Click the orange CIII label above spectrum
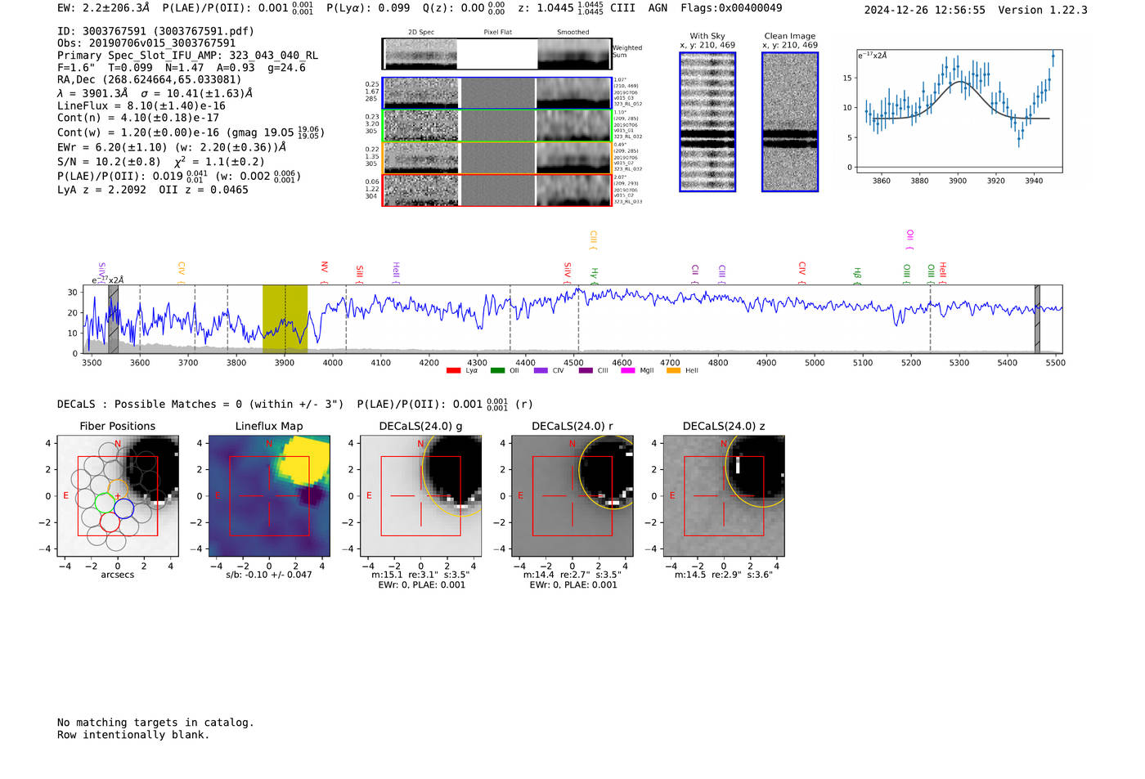1145x779 pixels. pyautogui.click(x=593, y=240)
